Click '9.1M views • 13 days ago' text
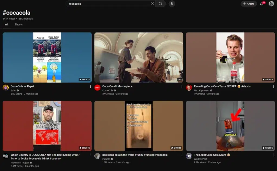The image size is (277, 171). (207, 162)
